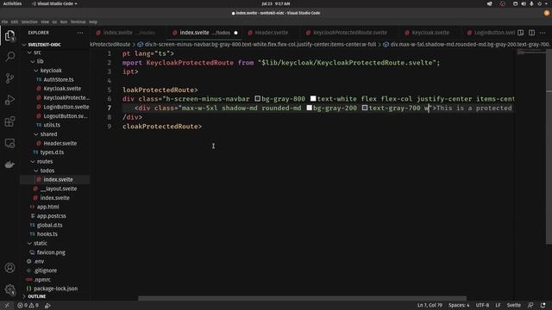The height and width of the screenshot is (310, 552).
Task: Open editor more actions ellipsis
Action: (543, 33)
